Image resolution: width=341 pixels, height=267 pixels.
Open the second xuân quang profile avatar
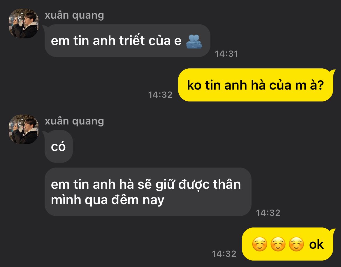coord(24,129)
